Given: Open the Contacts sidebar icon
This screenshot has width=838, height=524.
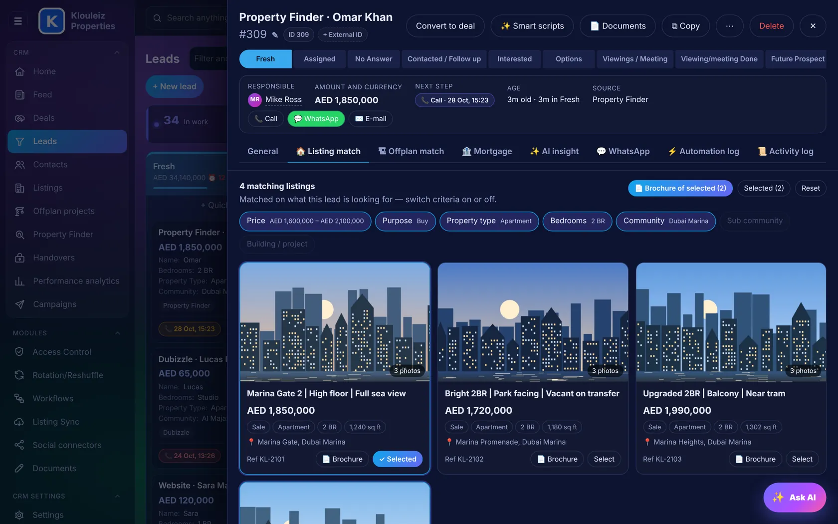Looking at the screenshot, I should click(20, 165).
